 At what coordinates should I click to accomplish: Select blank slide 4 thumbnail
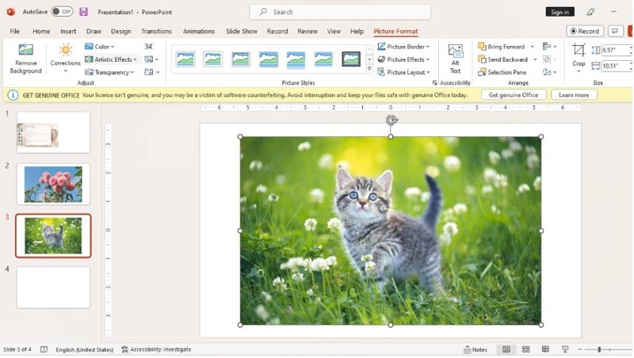tap(53, 288)
